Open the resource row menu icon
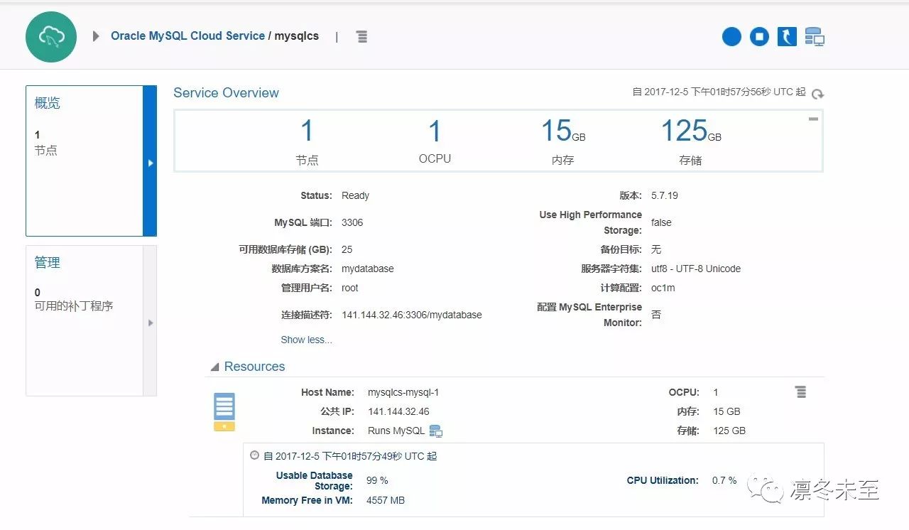The image size is (909, 530). [800, 392]
